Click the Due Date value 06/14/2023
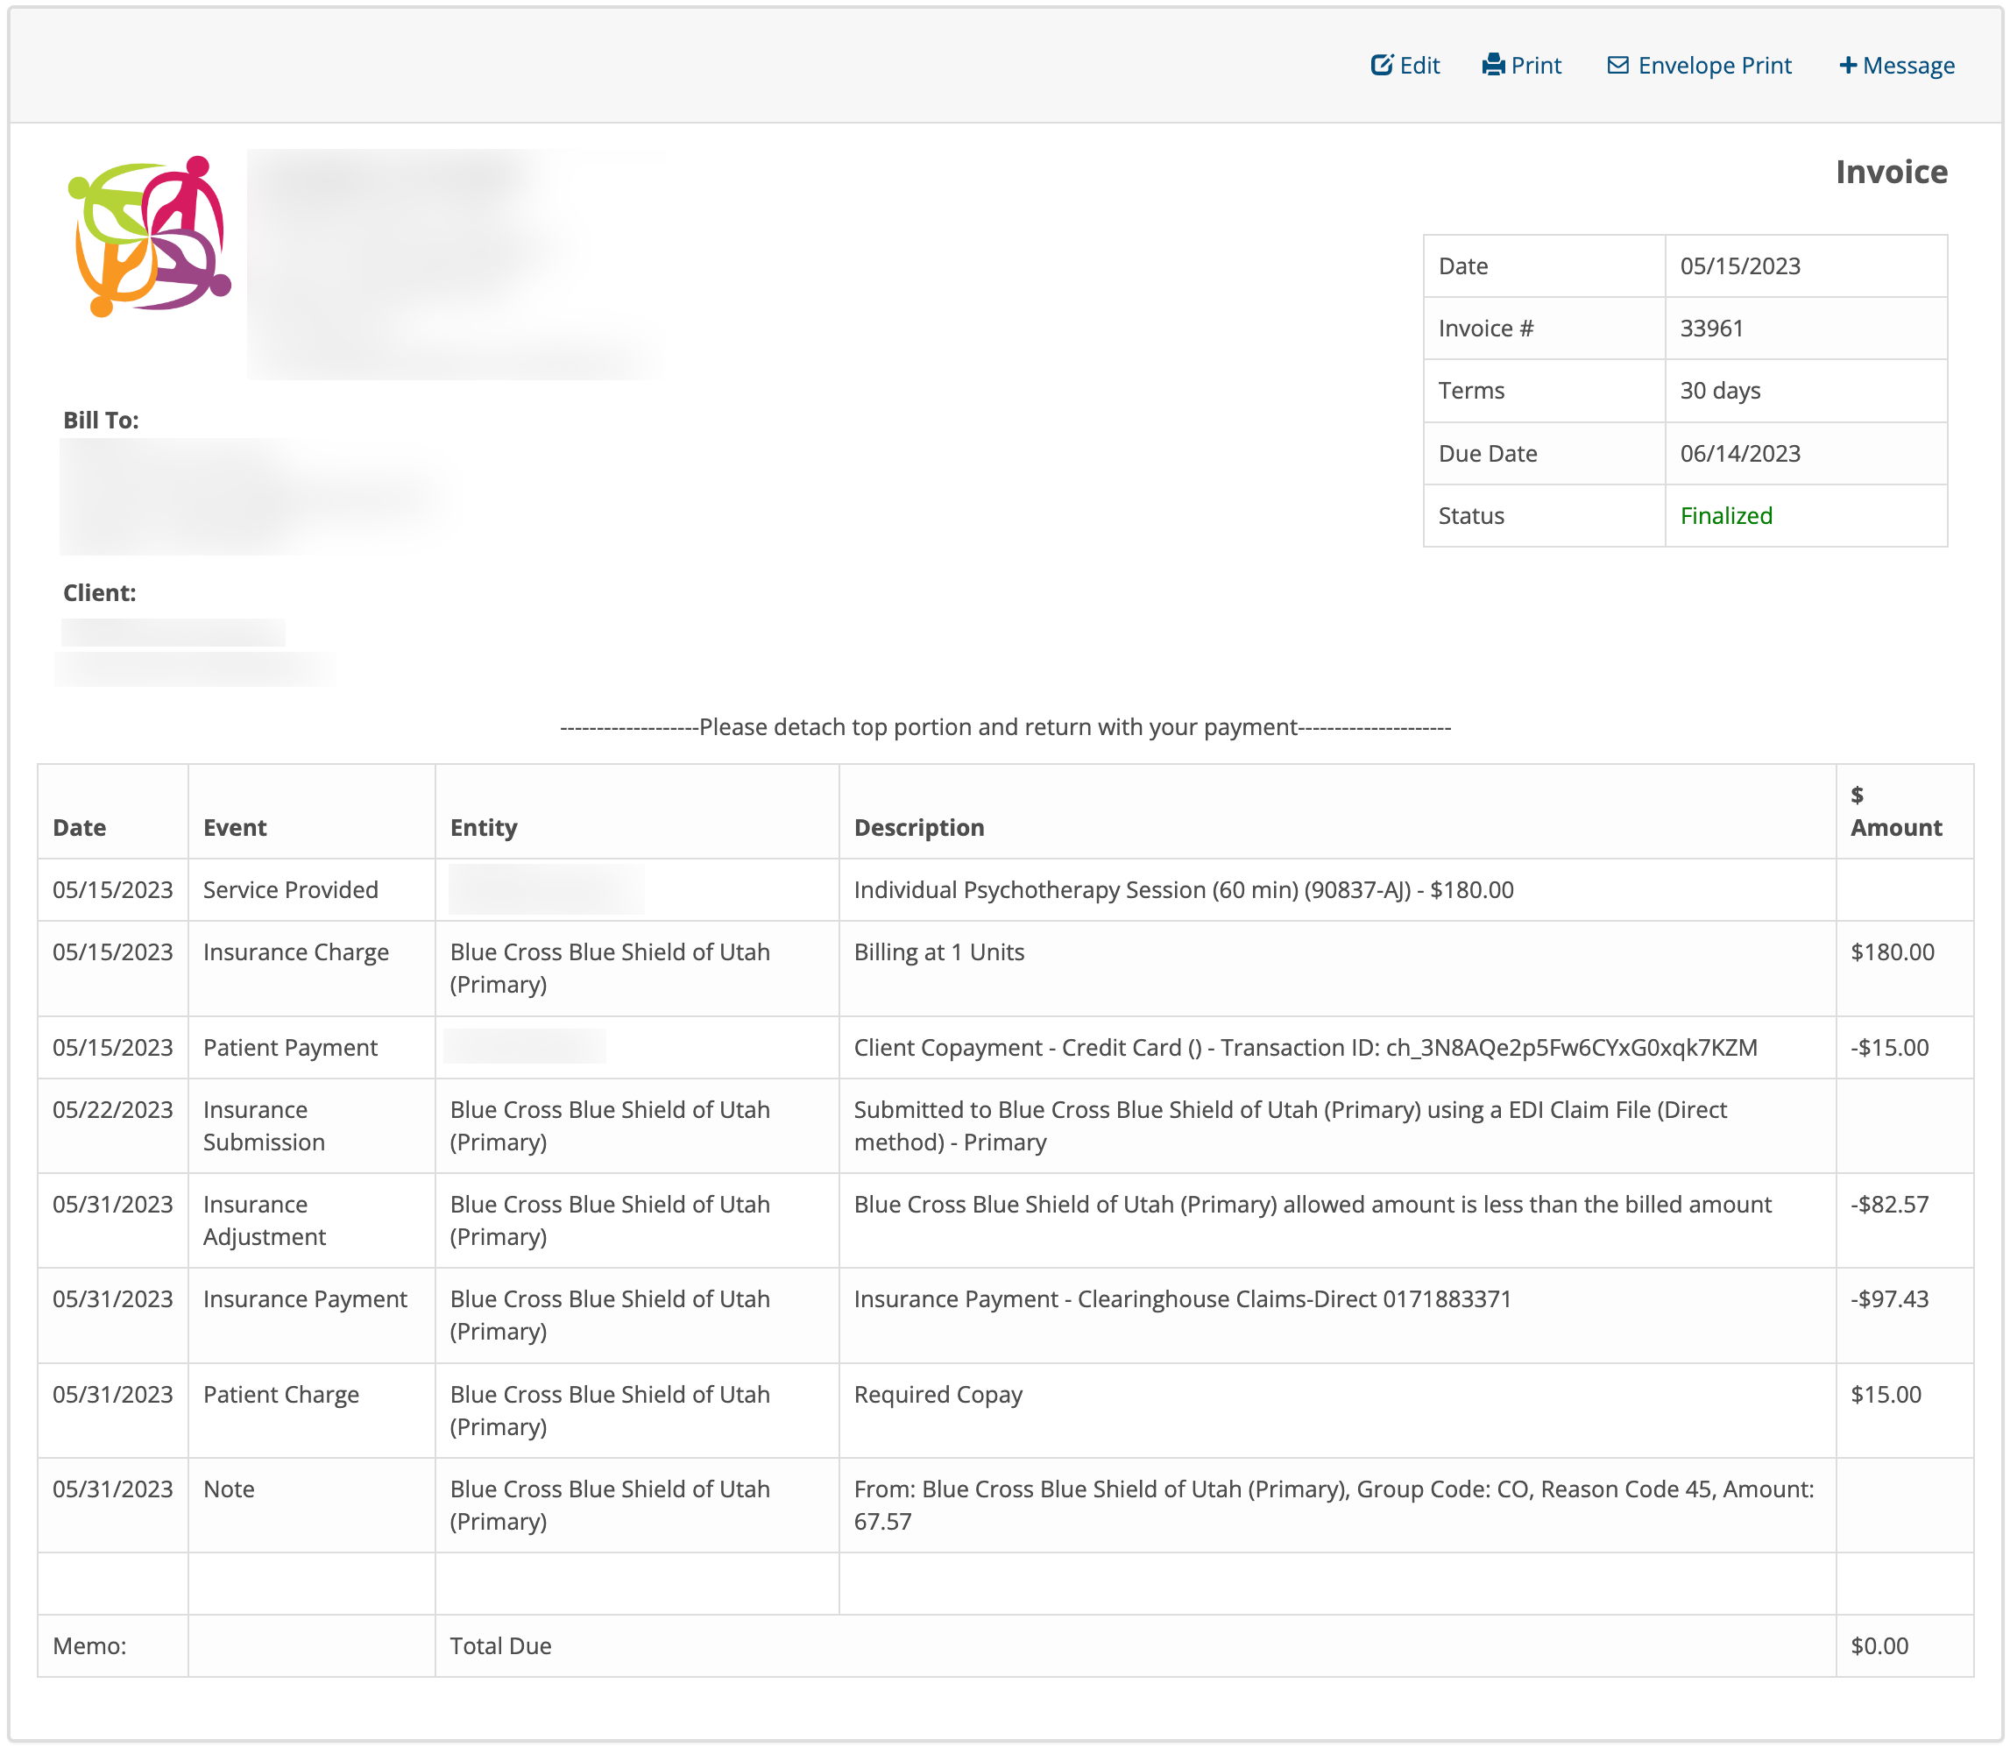 (x=1739, y=453)
